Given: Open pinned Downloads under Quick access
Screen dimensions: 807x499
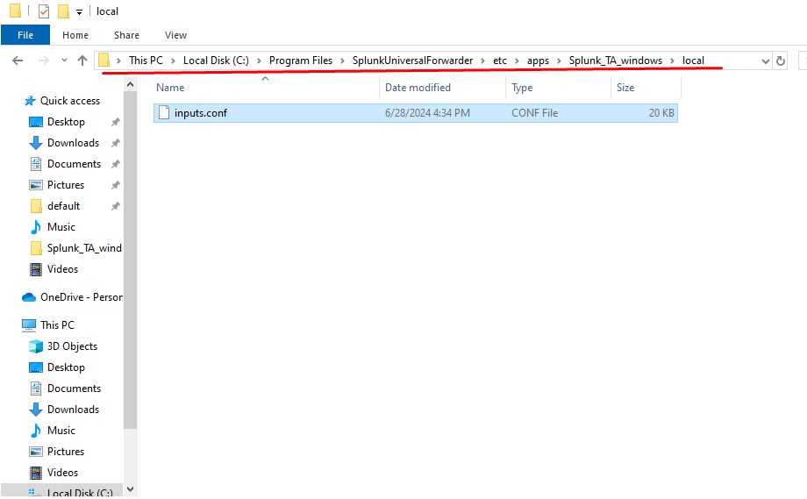Looking at the screenshot, I should point(73,143).
